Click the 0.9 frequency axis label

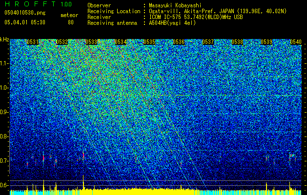click(4, 112)
